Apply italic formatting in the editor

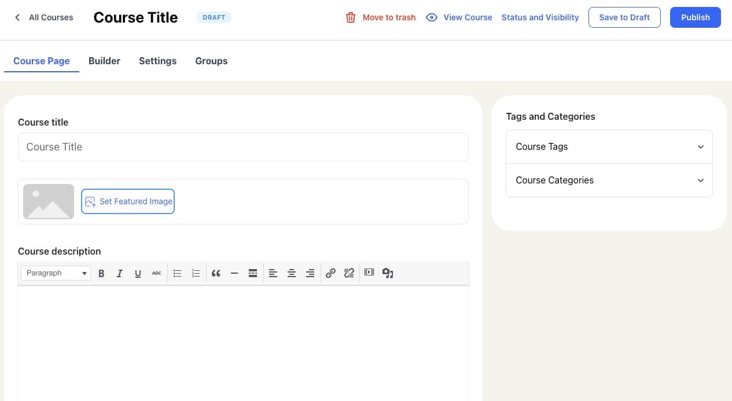[120, 273]
